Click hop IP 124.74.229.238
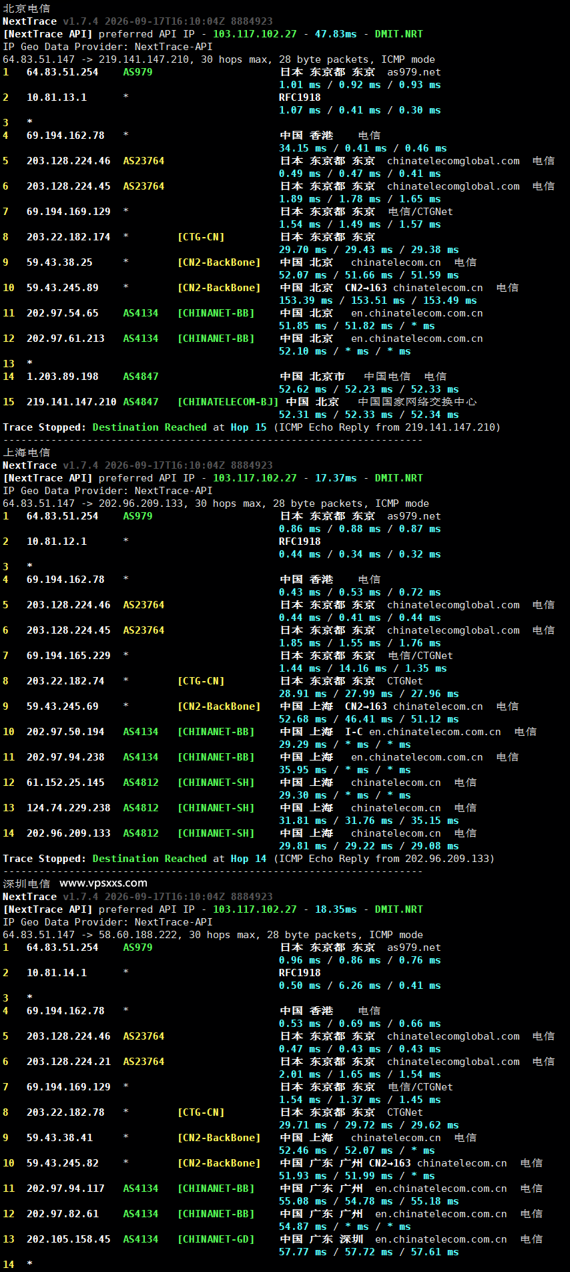This screenshot has height=1272, width=570. 69,808
